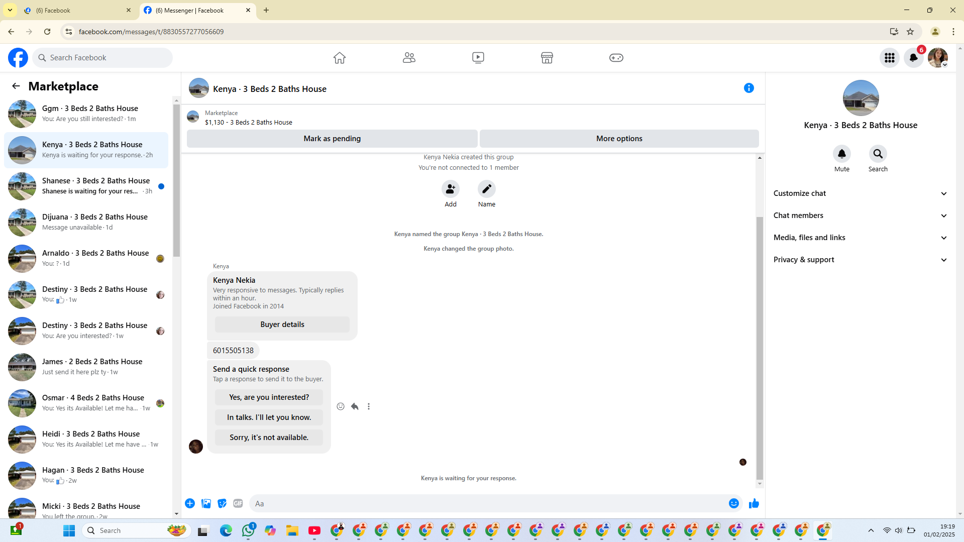Open the Arnaldo 3 Beds 2 Baths chat
Viewport: 964px width, 542px height.
coord(86,258)
